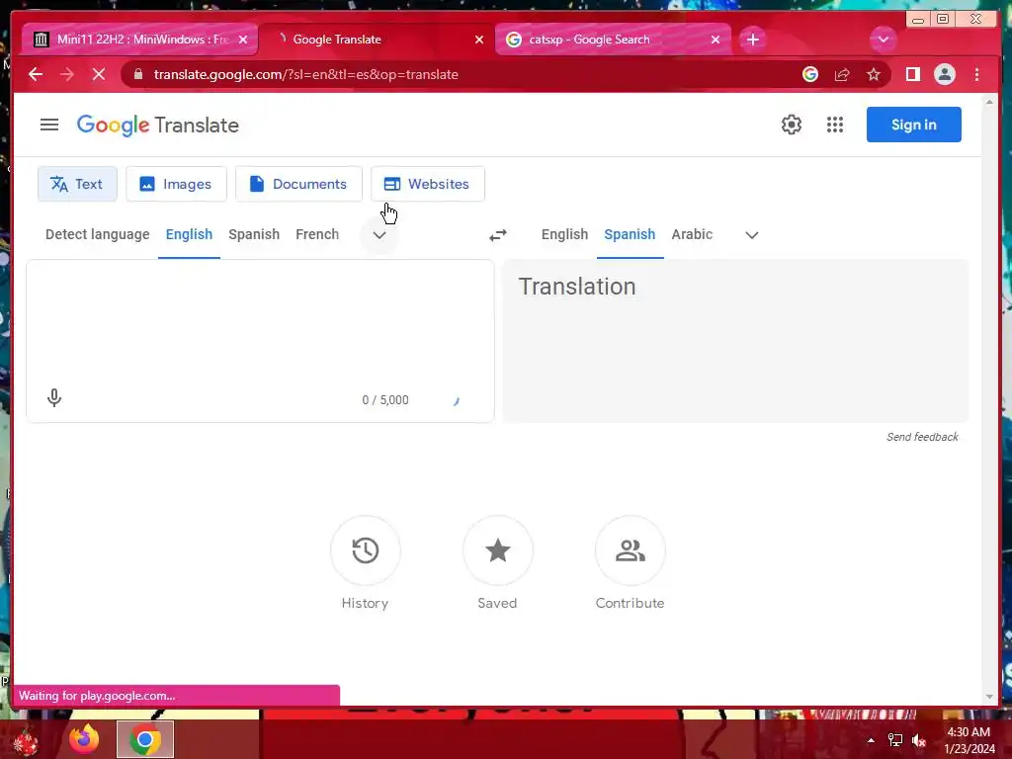Click the Google icon in address bar
The image size is (1012, 759).
click(810, 74)
